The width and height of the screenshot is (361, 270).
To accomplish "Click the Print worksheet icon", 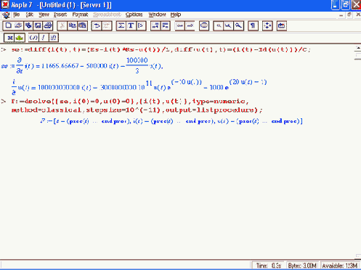I will pos(48,25).
